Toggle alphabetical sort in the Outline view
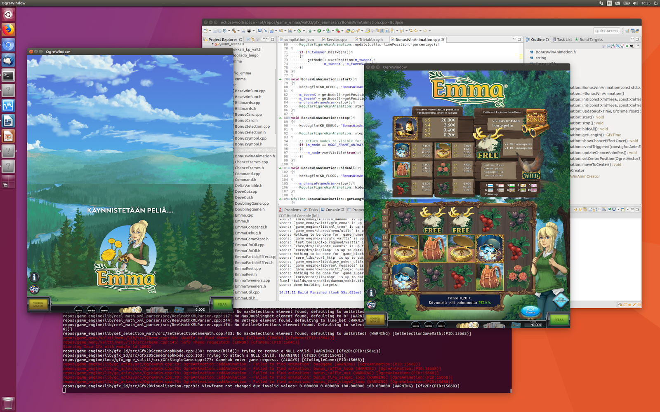 click(613, 46)
